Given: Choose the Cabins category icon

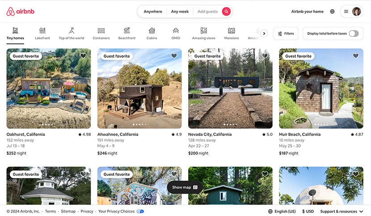Looking at the screenshot, I should pos(152,33).
